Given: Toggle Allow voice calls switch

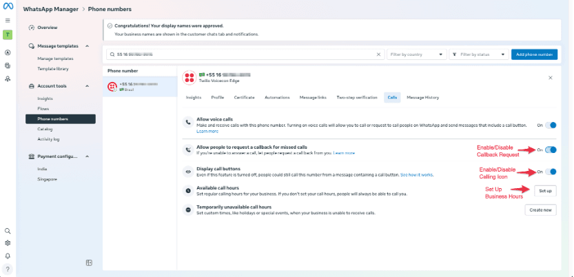Looking at the screenshot, I should [551, 125].
